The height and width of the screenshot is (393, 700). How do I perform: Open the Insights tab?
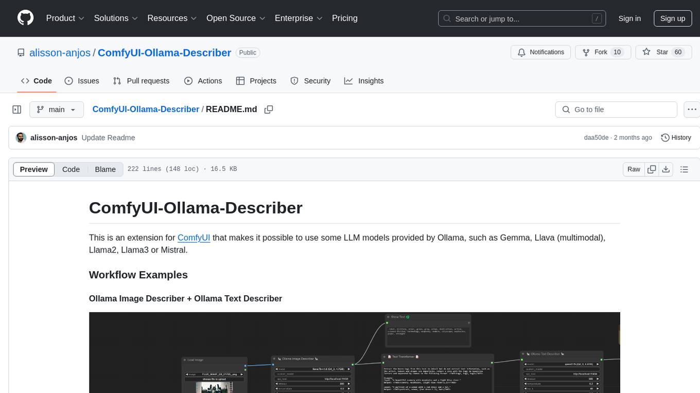[364, 81]
